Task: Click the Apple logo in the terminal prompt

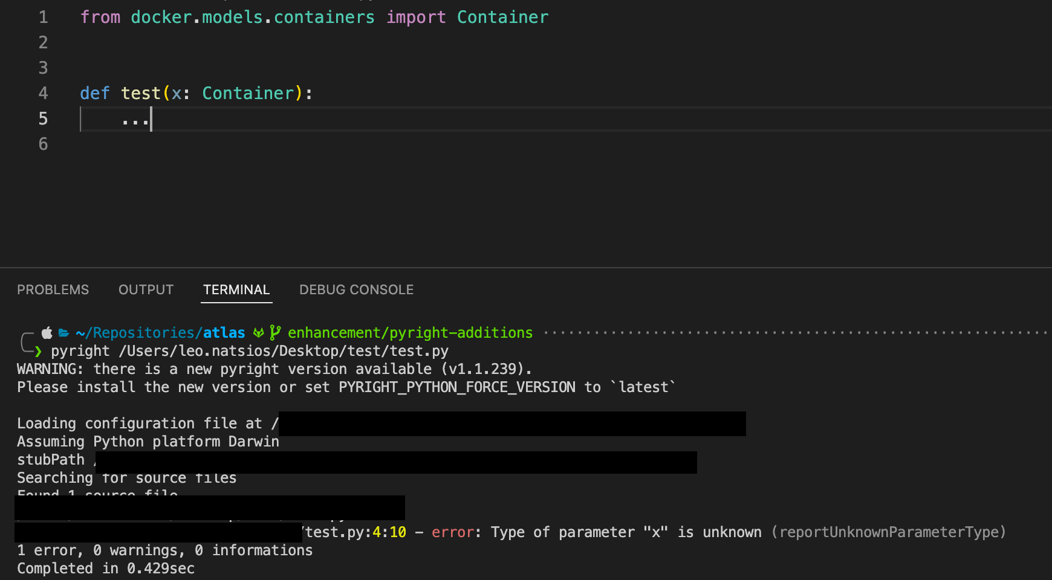Action: [46, 332]
